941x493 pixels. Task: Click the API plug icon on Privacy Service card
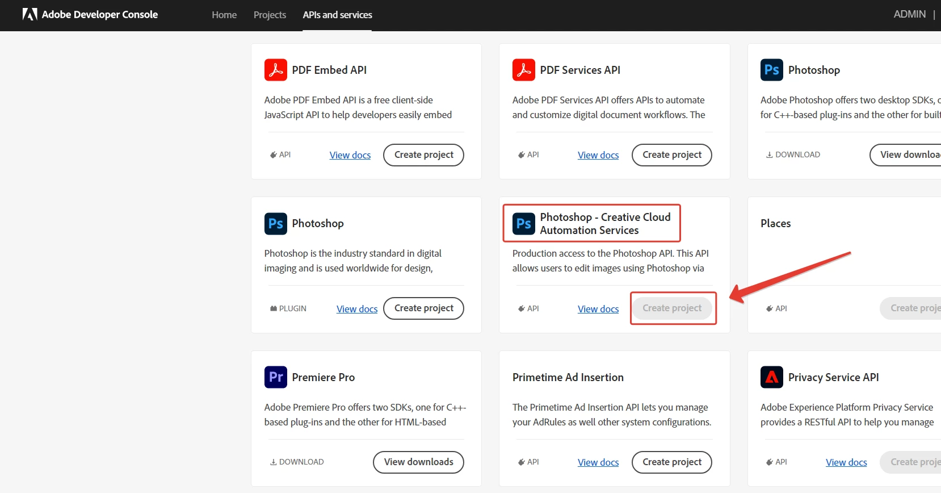tap(770, 462)
